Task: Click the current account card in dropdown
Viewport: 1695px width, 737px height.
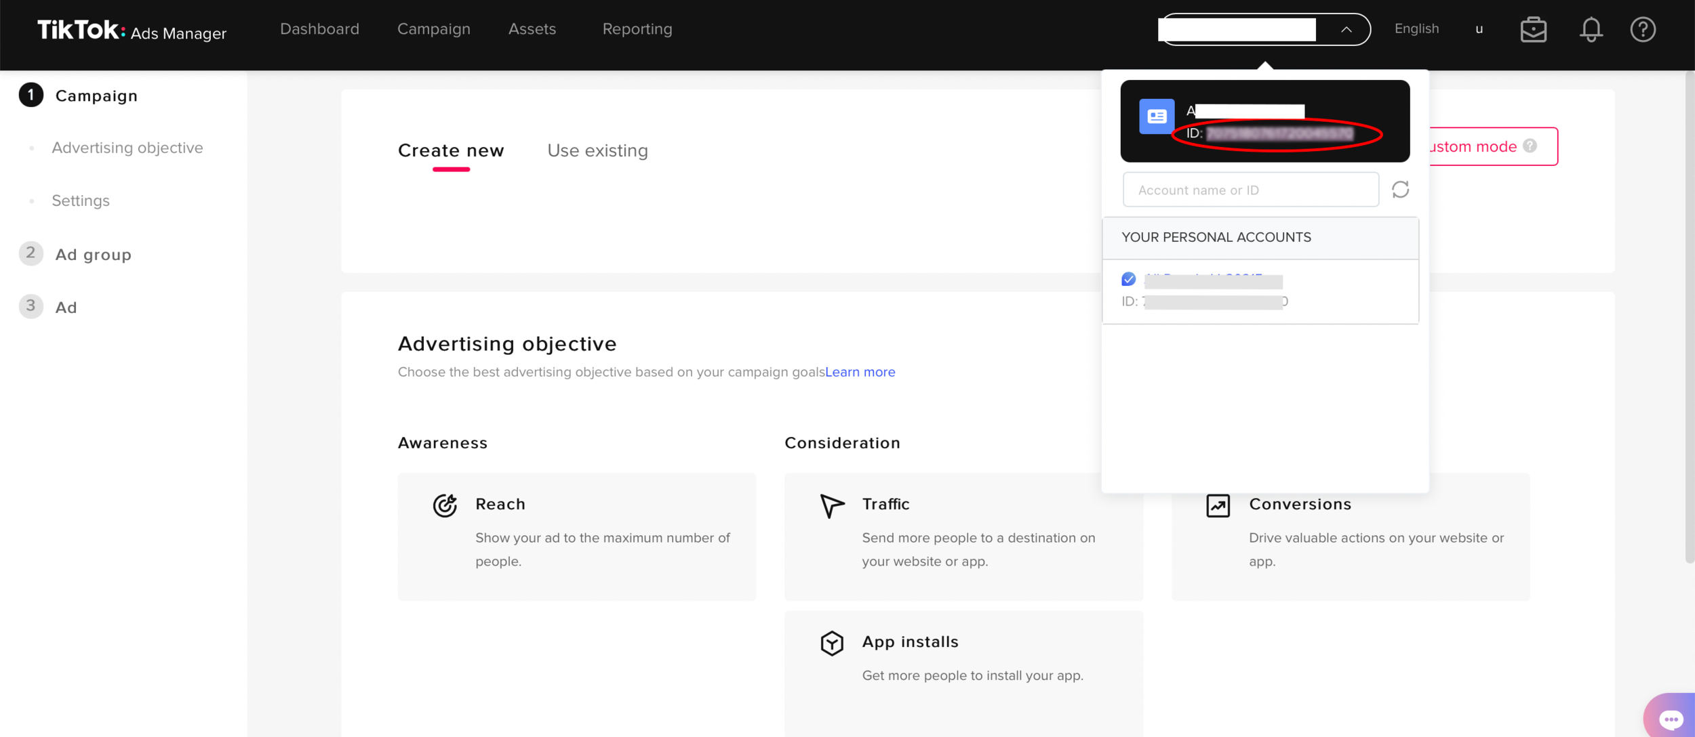Action: (x=1264, y=121)
